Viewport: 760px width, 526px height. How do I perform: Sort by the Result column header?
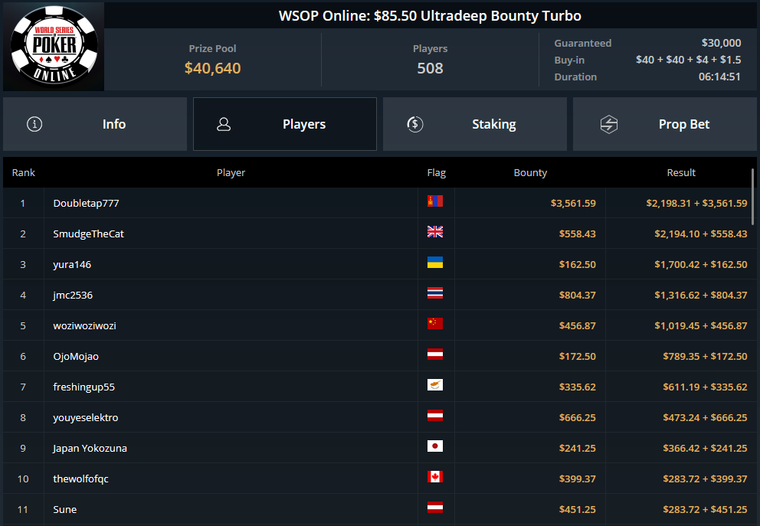pyautogui.click(x=681, y=173)
